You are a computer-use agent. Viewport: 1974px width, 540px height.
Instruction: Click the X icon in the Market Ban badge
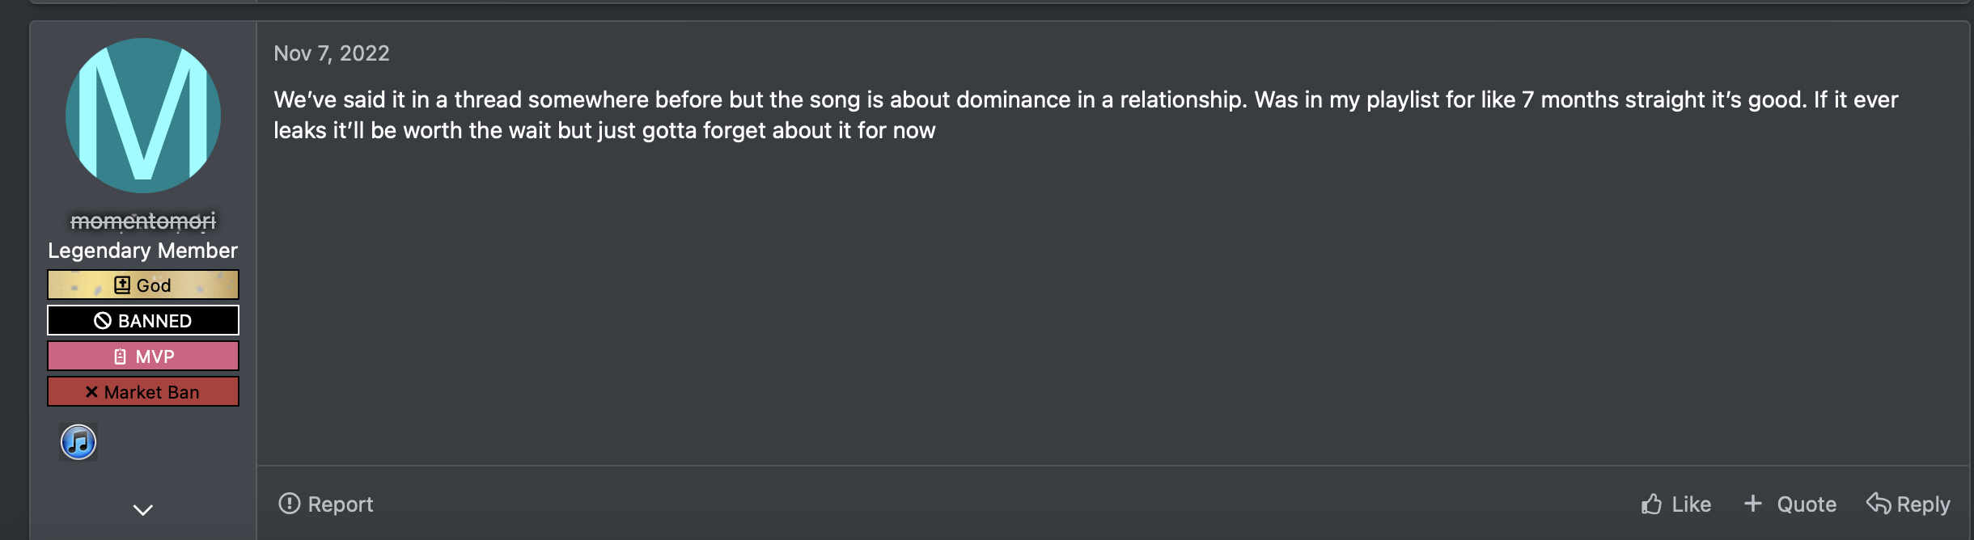pos(91,392)
